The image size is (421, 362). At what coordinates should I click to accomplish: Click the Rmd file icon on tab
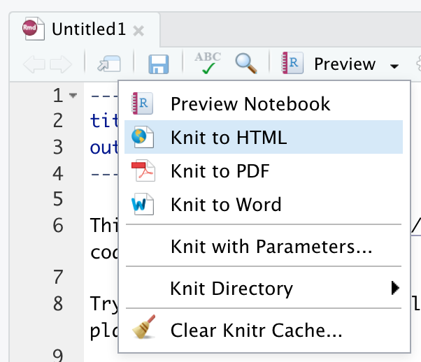tap(34, 29)
